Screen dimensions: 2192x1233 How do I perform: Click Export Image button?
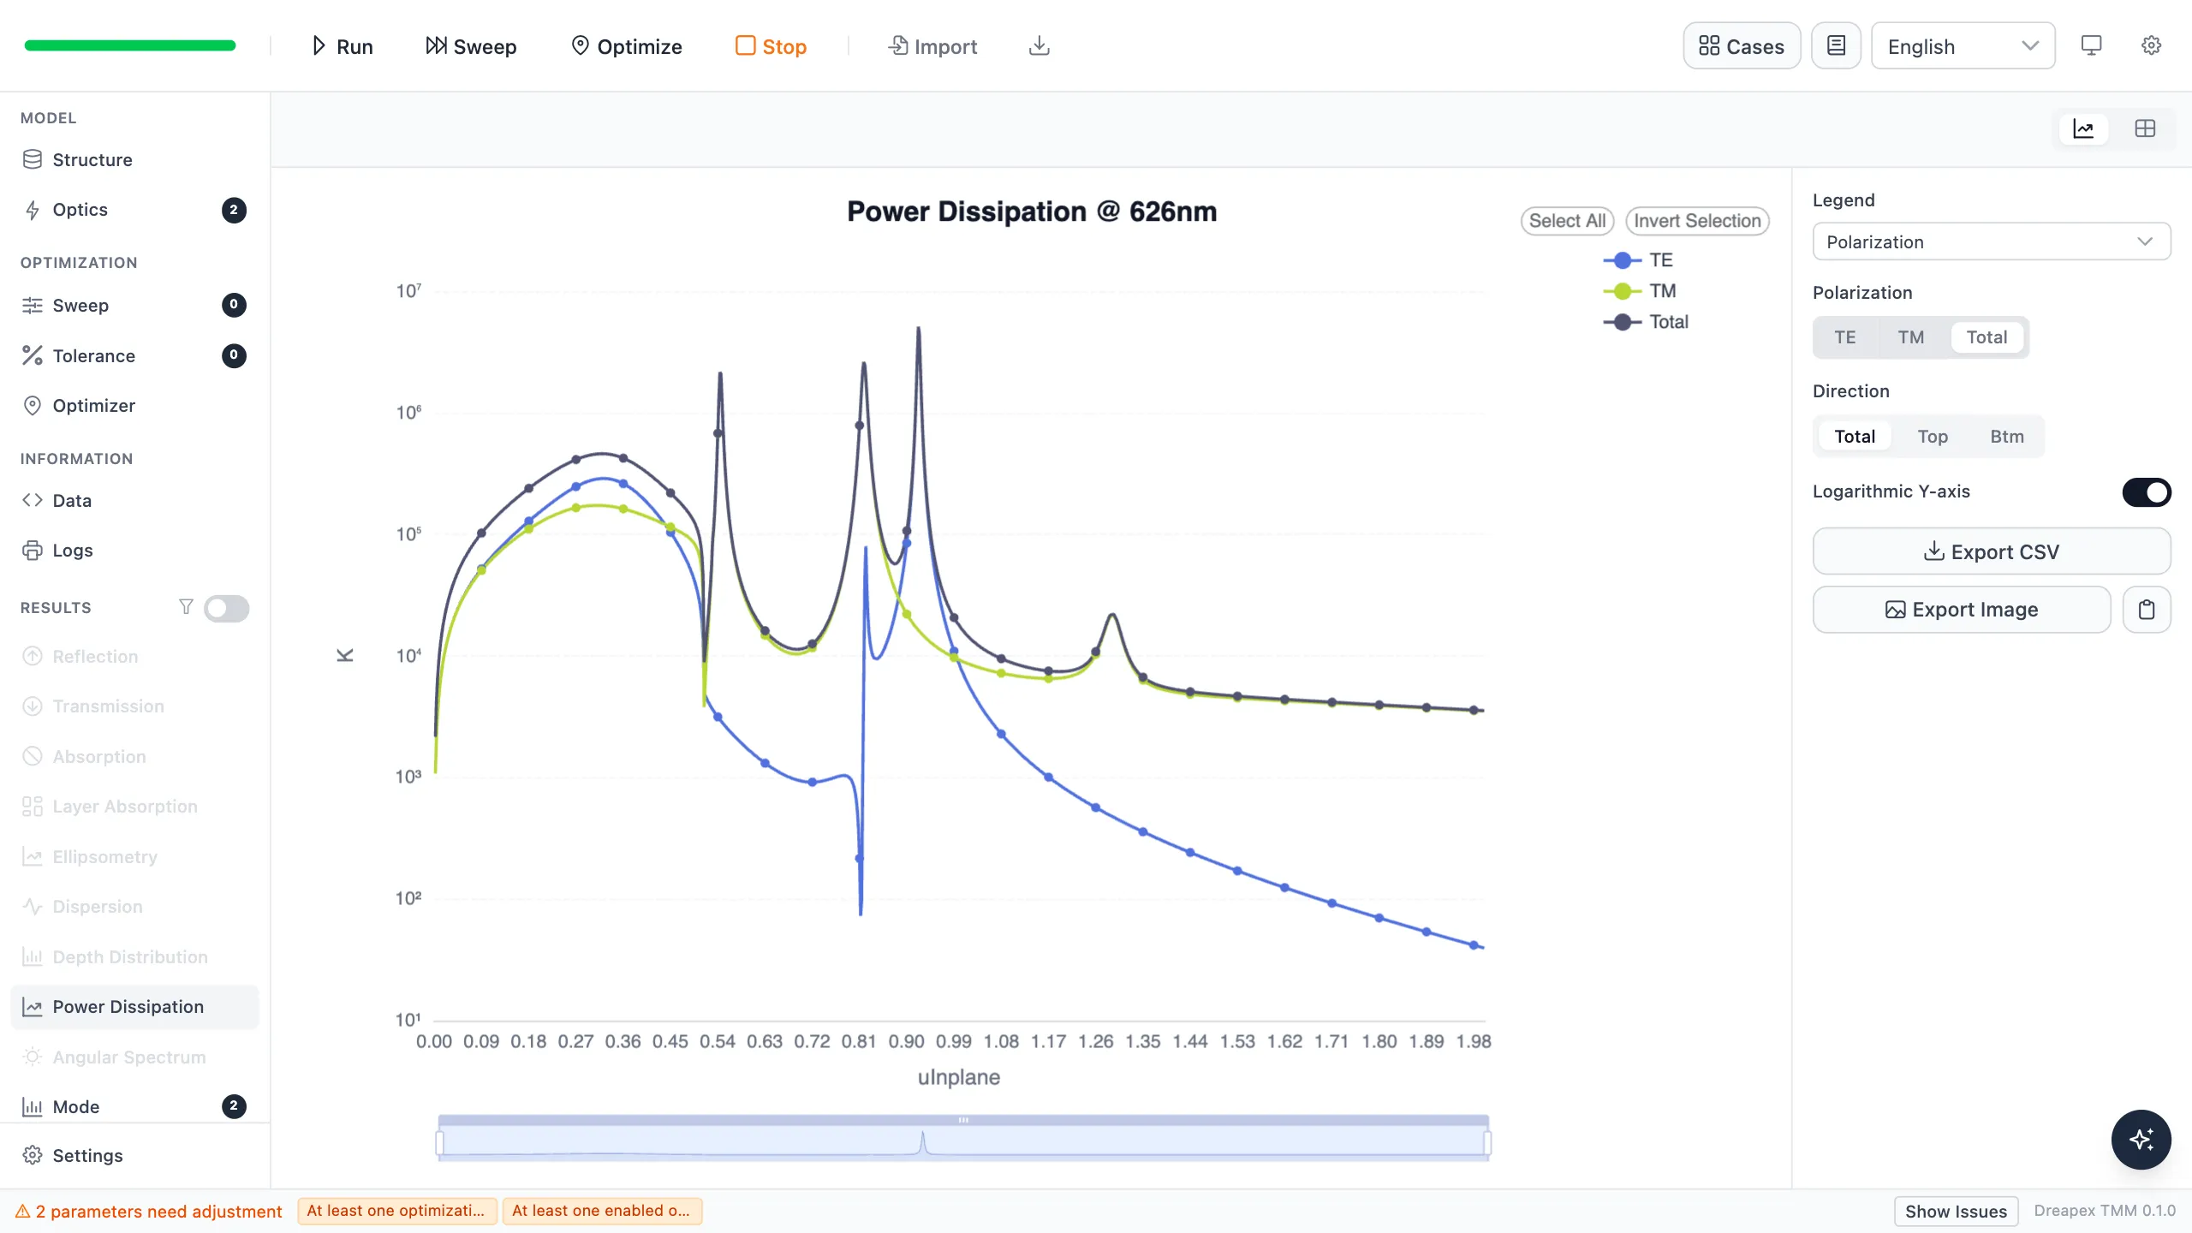1961,610
